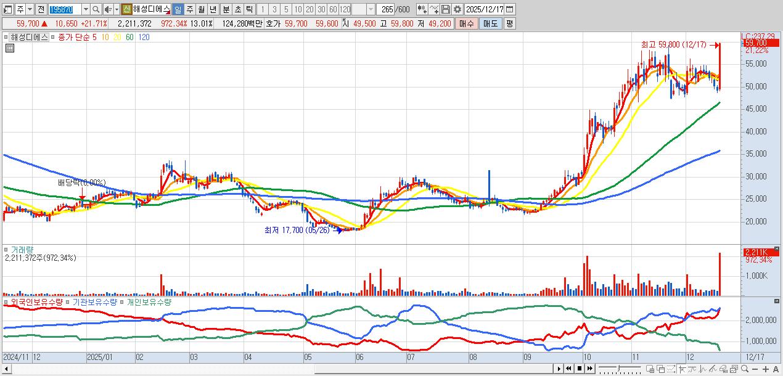Click the 매도 sell button
This screenshot has height=376, width=783.
pos(490,23)
